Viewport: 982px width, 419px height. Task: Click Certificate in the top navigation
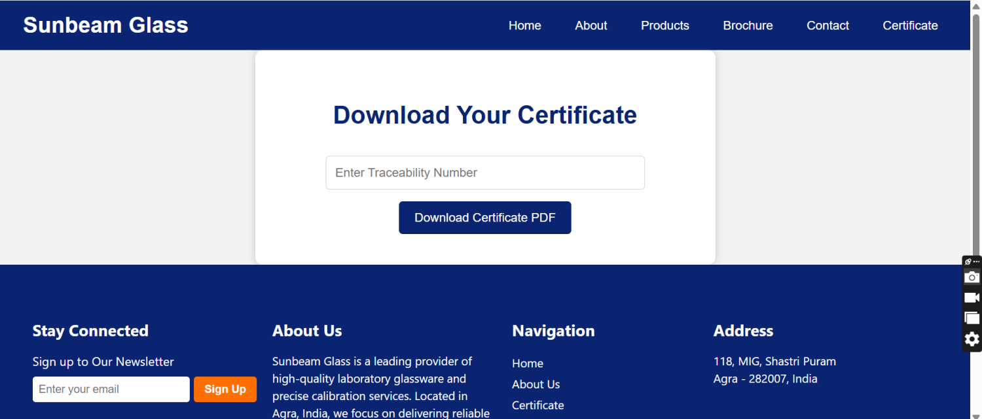tap(910, 25)
